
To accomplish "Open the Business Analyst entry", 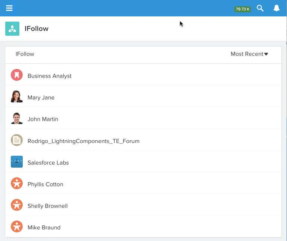I will (x=50, y=76).
